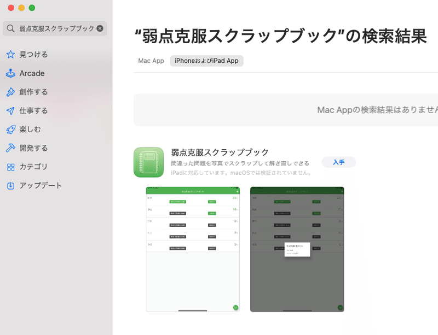Open the 仕事する category

coord(33,110)
